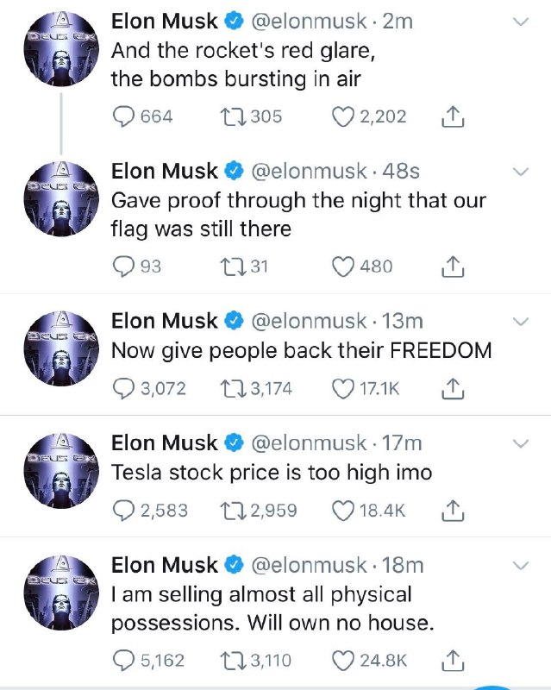Open @elonmusk handle on the 18m tweet
Viewport: 551px width, 690px height.
coord(308,565)
